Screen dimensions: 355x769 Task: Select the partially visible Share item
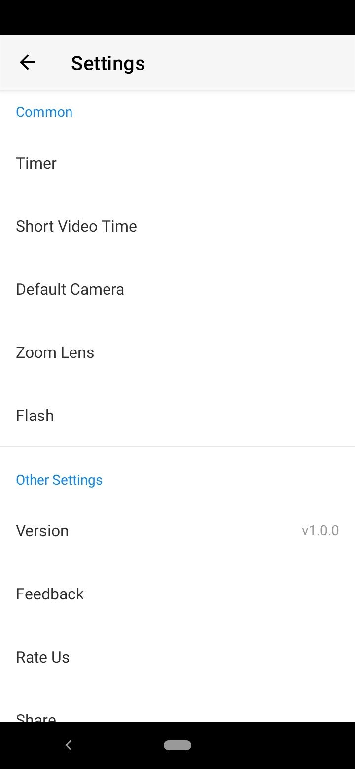tap(36, 717)
